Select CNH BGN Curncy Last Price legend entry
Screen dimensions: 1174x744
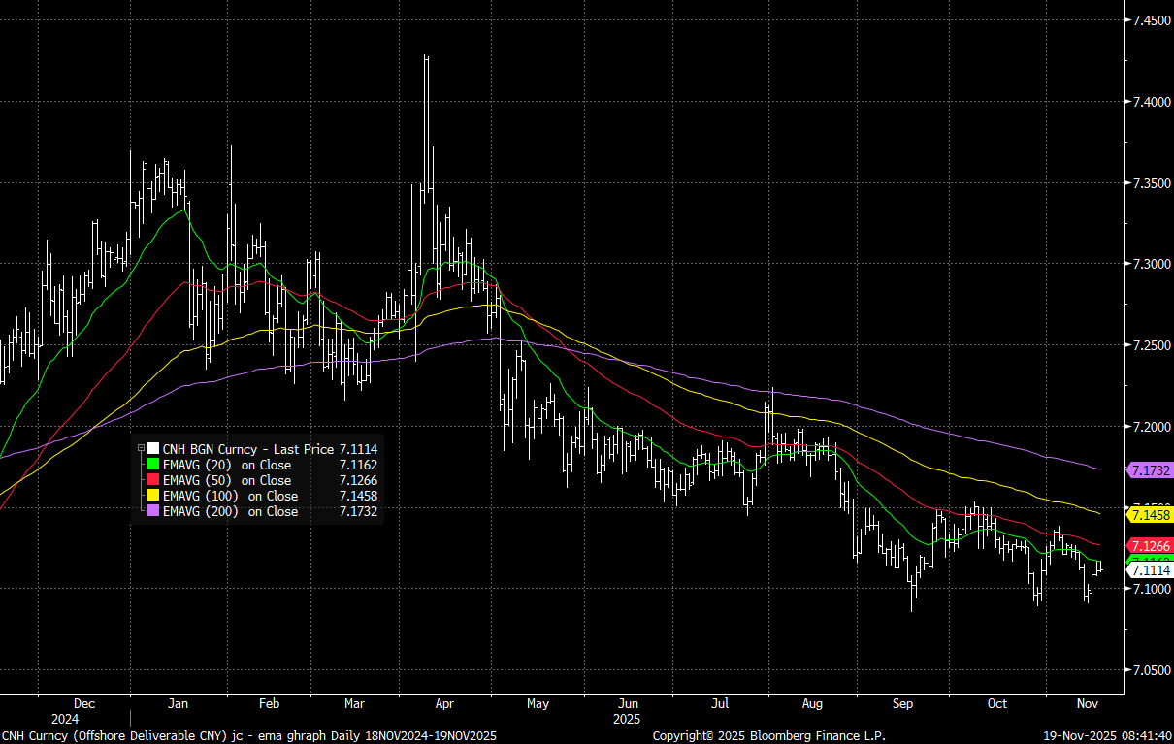(248, 449)
